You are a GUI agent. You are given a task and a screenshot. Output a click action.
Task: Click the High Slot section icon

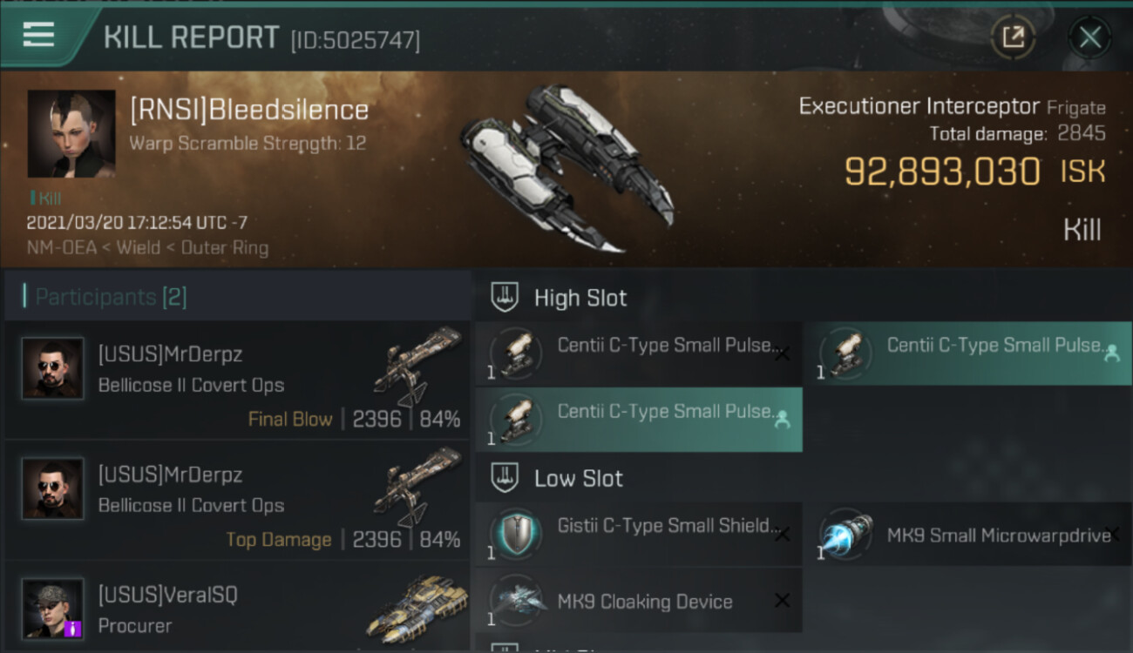[x=505, y=297]
